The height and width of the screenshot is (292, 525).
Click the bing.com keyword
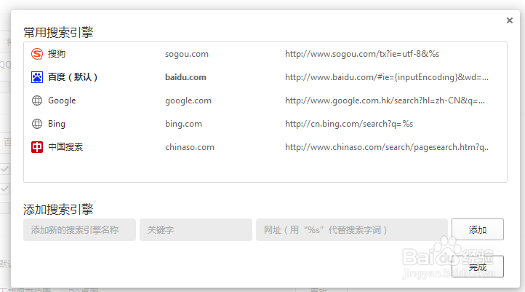tap(183, 124)
